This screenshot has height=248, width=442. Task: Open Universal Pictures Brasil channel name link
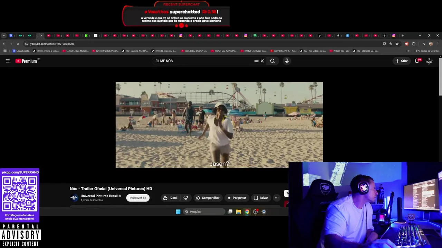99,196
